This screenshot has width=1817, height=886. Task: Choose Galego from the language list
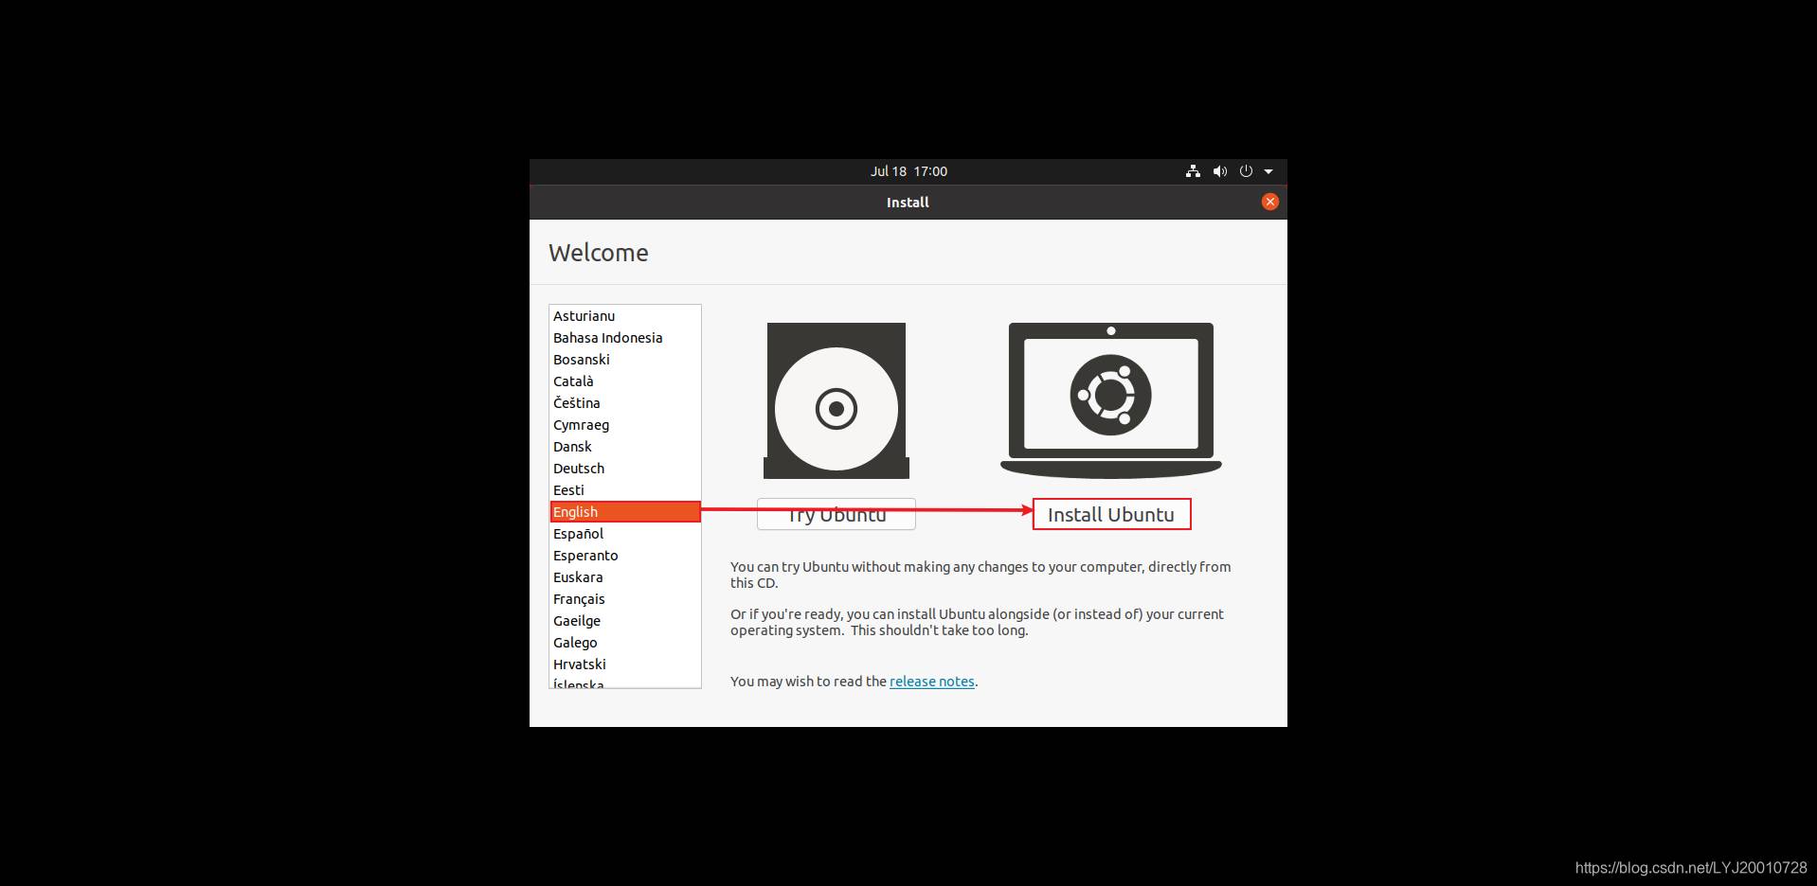[x=625, y=643]
